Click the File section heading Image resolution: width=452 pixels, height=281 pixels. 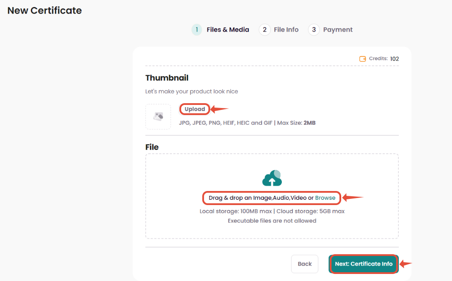152,147
